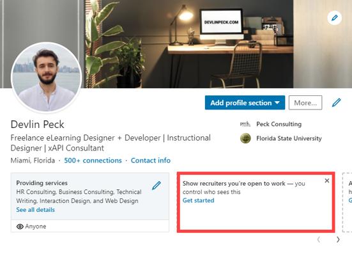The image size is (352, 256).
Task: Edit the background cover photo pencil icon
Action: (334, 18)
